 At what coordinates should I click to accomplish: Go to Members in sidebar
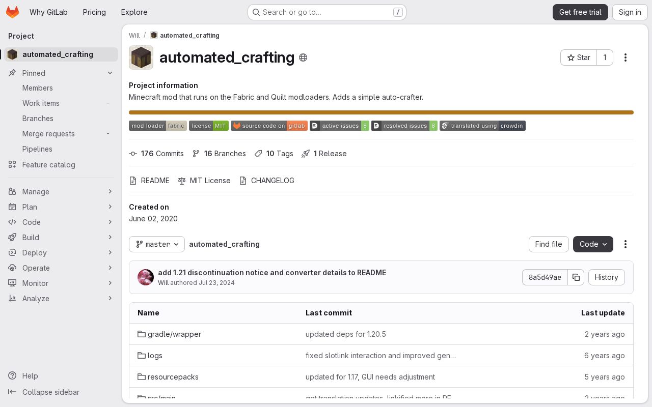(61, 88)
